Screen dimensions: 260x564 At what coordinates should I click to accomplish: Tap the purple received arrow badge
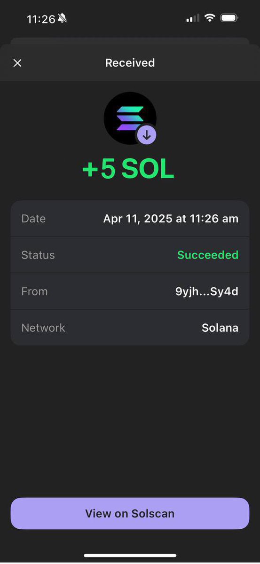(x=147, y=136)
